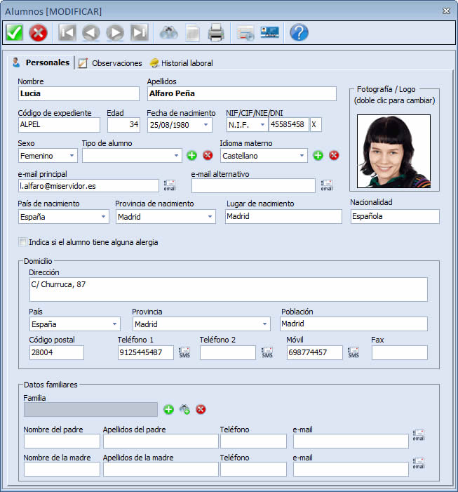
Task: Switch to the Observaciones tab
Action: click(x=110, y=63)
